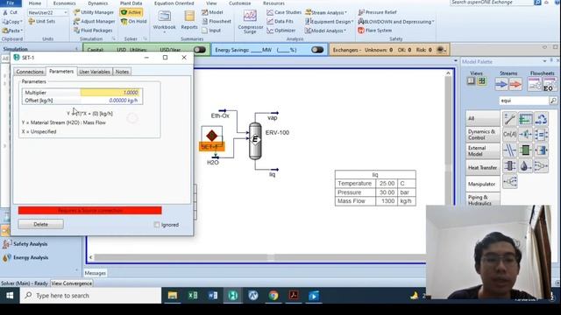Open Flare System
The image size is (561, 315).
[374, 31]
